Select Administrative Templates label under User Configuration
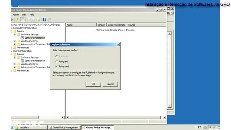231x130 pixels. click(x=35, y=68)
